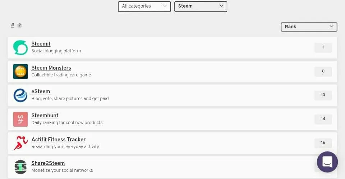The width and height of the screenshot is (345, 179).
Task: Open the Share2Steem link
Action: pyautogui.click(x=48, y=163)
